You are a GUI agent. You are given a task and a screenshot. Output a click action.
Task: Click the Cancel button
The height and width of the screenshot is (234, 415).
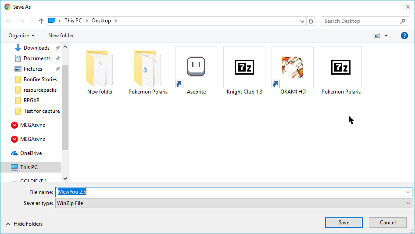pos(388,223)
